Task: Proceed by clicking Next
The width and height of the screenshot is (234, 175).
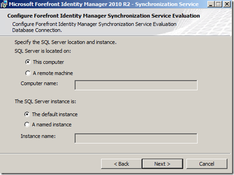Action: pos(162,164)
